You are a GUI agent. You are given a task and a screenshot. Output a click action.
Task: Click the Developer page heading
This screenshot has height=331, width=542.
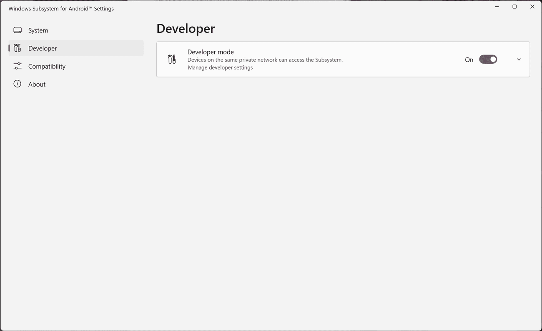tap(186, 28)
